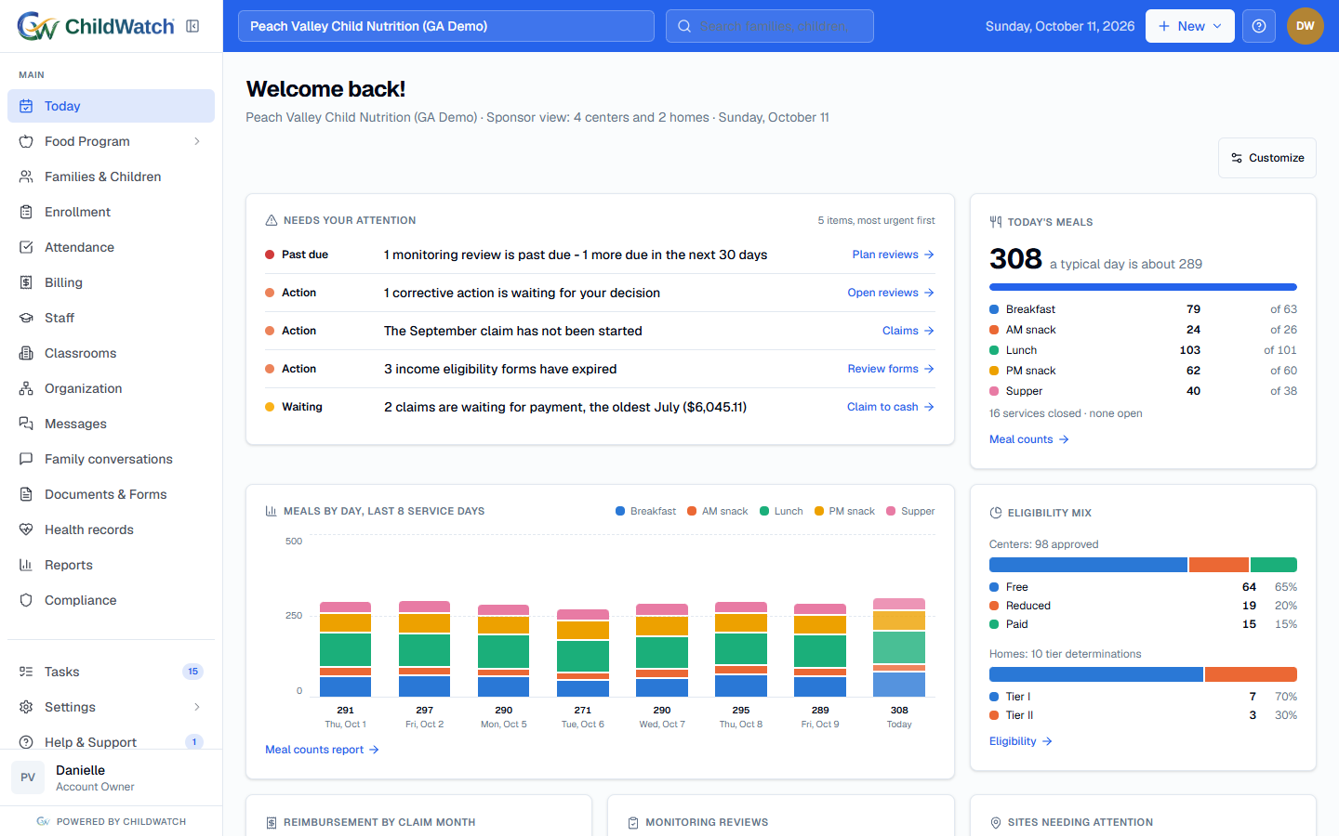
Task: Click the Staff graduation cap icon
Action: pos(26,318)
